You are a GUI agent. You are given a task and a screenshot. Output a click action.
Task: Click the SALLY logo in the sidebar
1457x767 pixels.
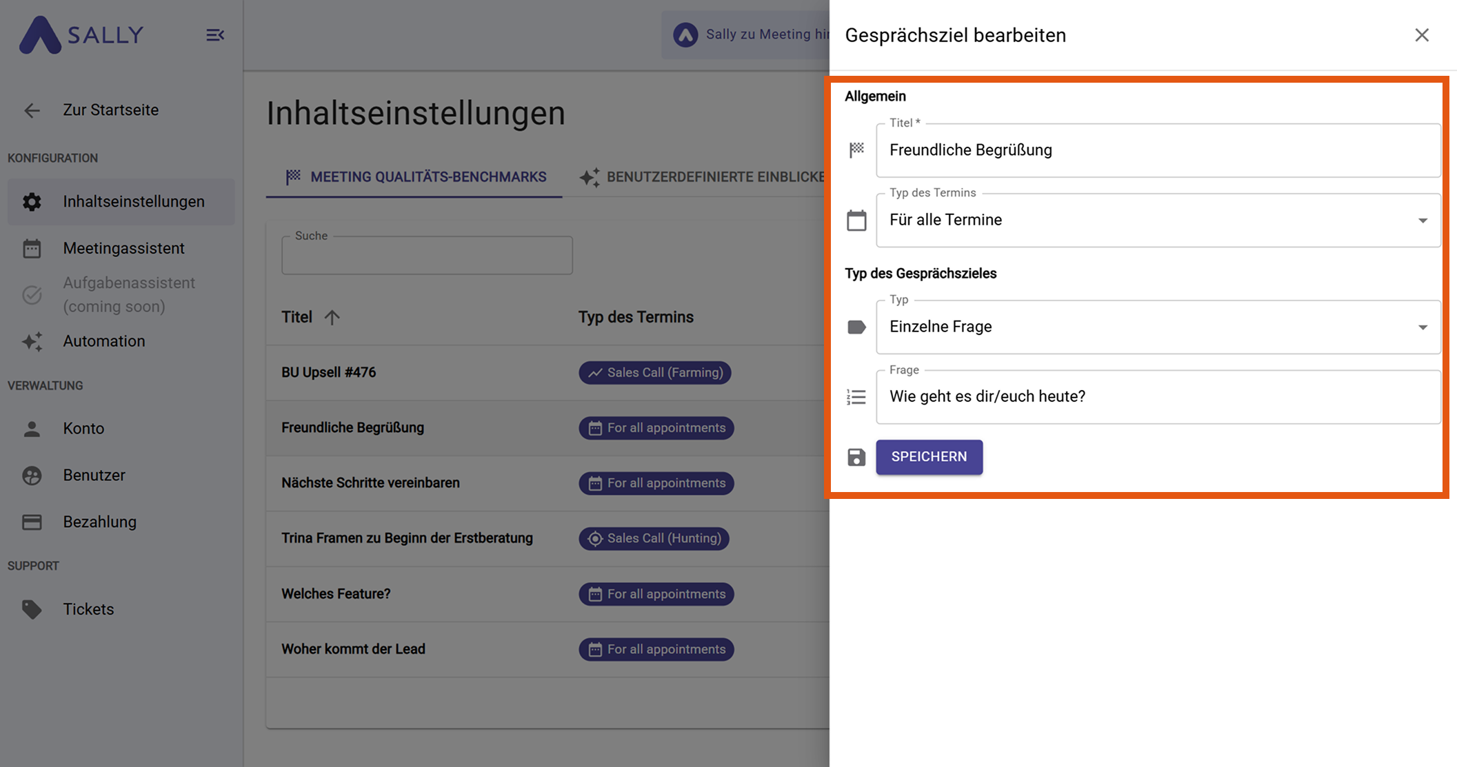(x=81, y=34)
